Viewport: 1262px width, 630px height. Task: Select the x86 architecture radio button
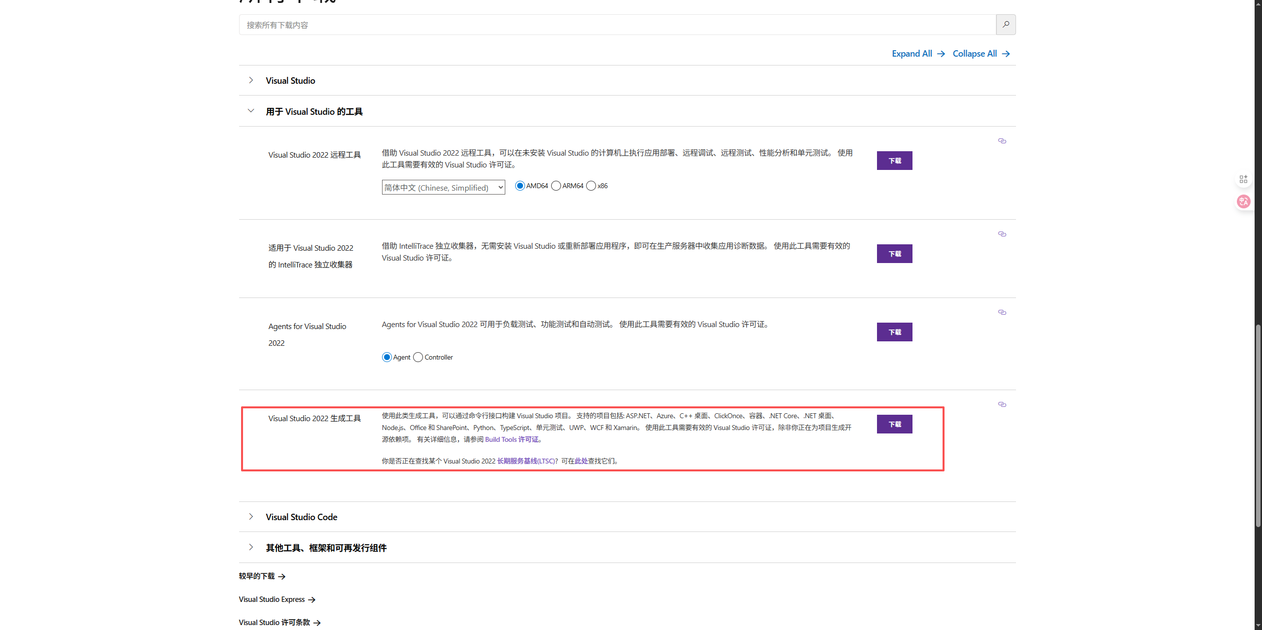[591, 186]
